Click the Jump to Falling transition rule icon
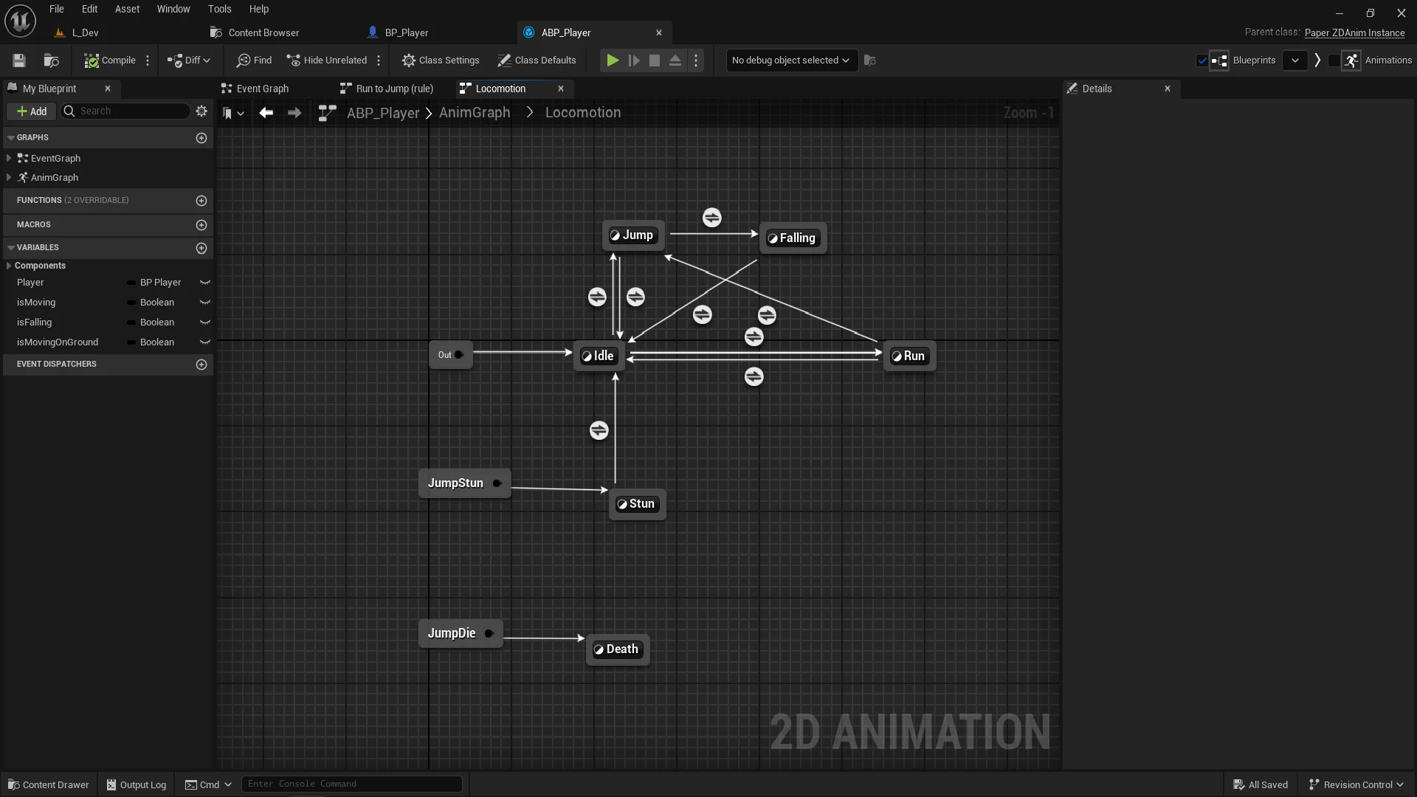Image resolution: width=1417 pixels, height=797 pixels. coord(711,218)
